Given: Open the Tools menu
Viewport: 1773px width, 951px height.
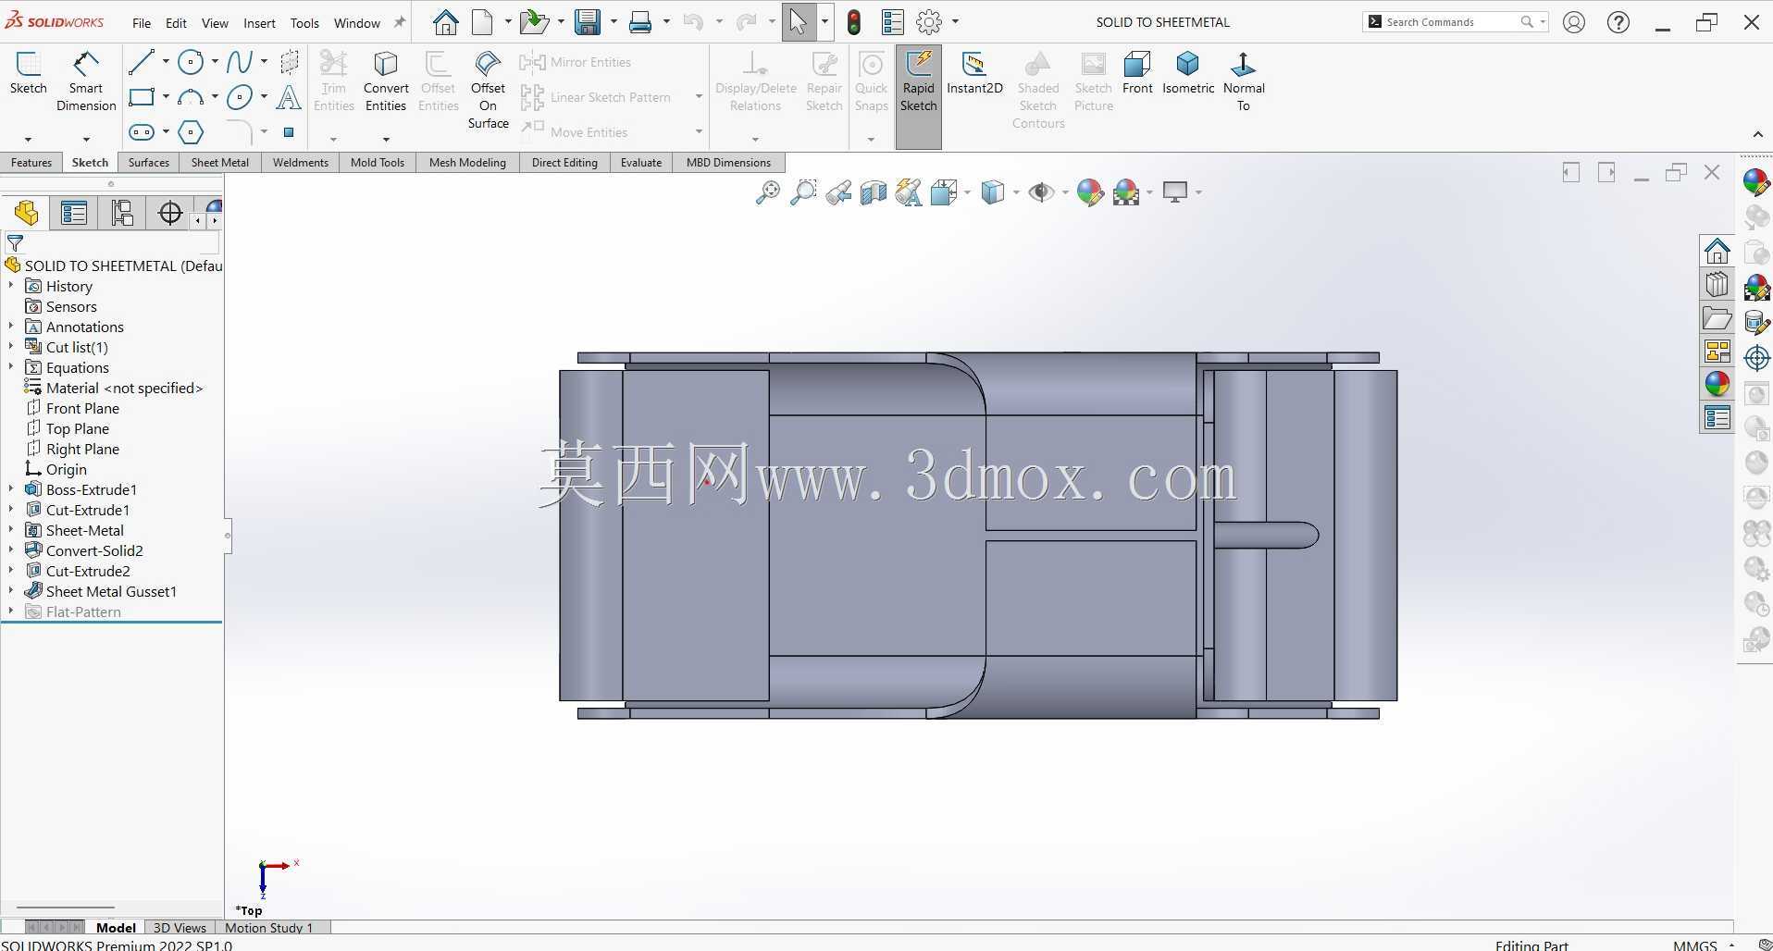Looking at the screenshot, I should tap(304, 23).
